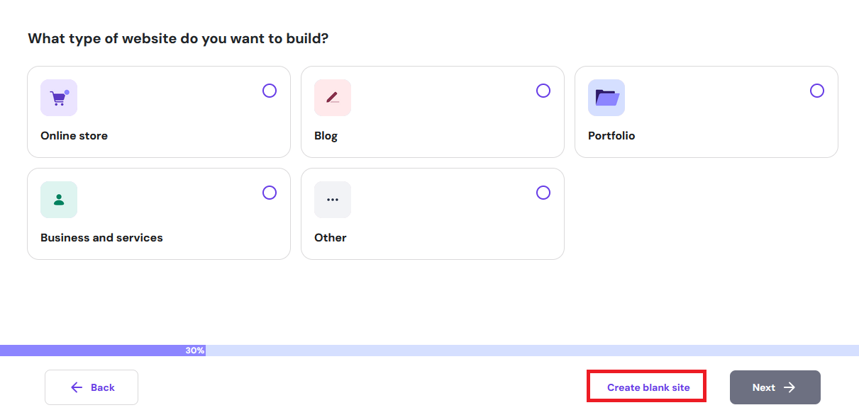Click the folder icon on the Portfolio card
The height and width of the screenshot is (410, 859).
[606, 98]
